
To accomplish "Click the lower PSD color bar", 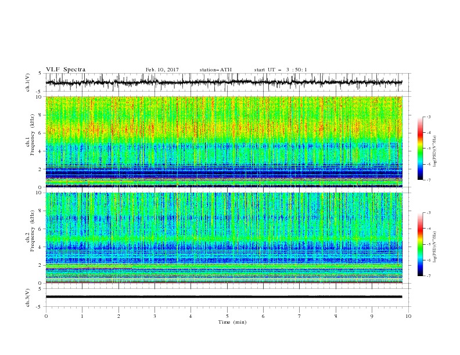I will click(421, 244).
